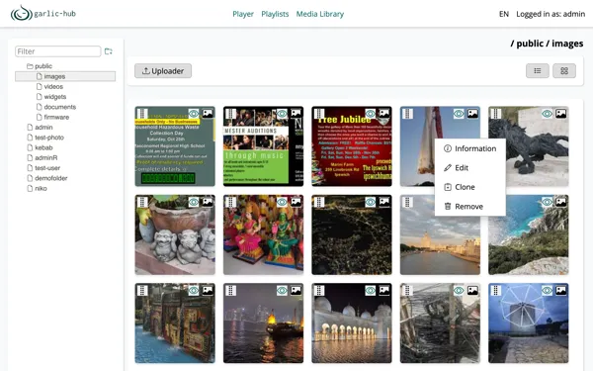
Task: Click the image type icon on the Hazardous Waste thumbnail
Action: coord(208,113)
